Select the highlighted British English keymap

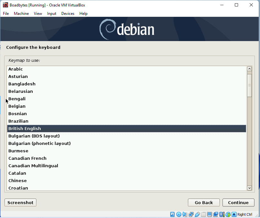pos(127,129)
